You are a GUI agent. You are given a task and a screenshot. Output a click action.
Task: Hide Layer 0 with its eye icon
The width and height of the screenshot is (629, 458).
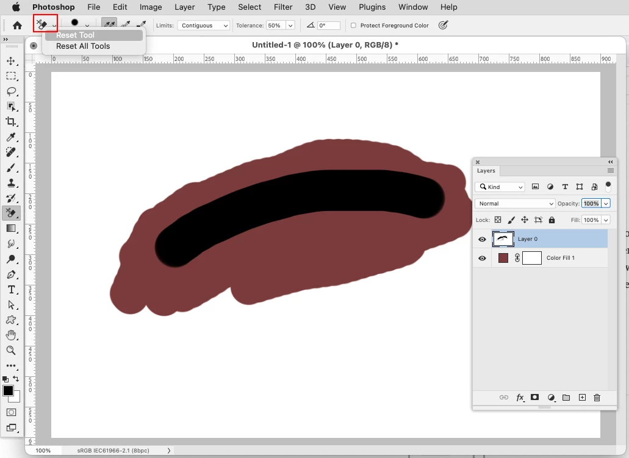tap(482, 240)
